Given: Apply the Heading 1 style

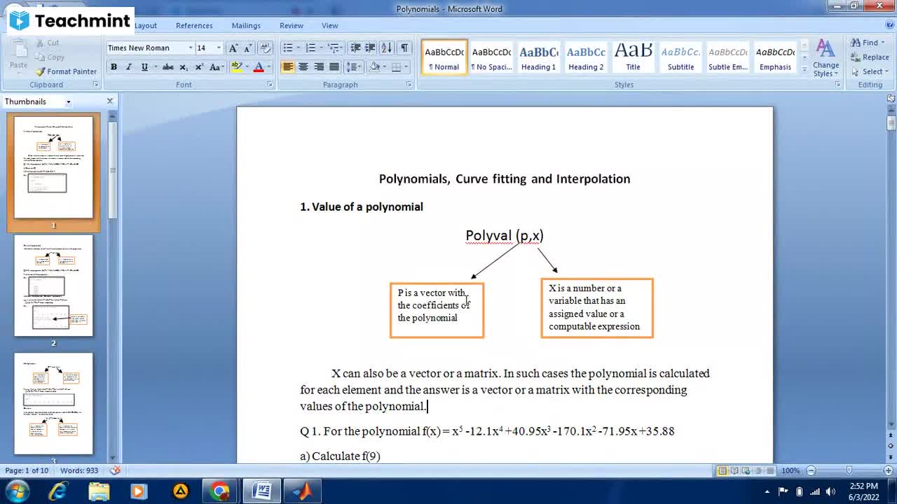Looking at the screenshot, I should click(x=539, y=57).
